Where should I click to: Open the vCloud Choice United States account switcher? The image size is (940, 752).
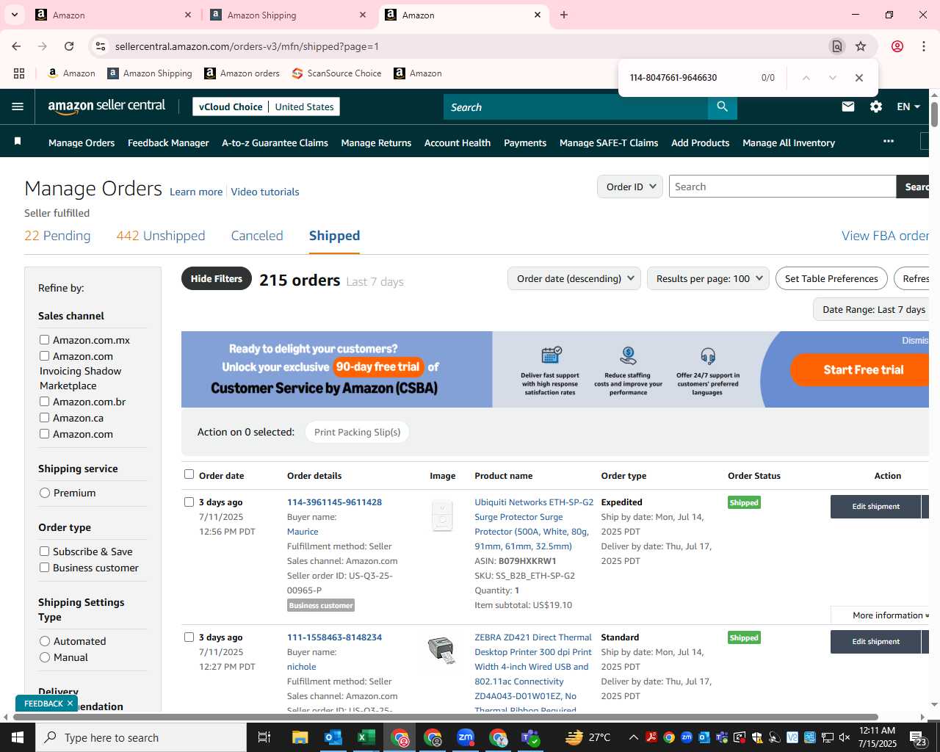[266, 106]
